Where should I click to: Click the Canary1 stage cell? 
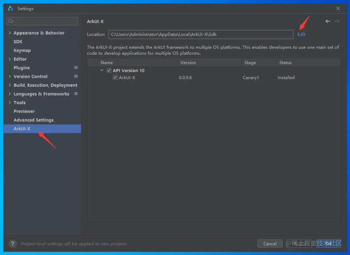pyautogui.click(x=251, y=77)
